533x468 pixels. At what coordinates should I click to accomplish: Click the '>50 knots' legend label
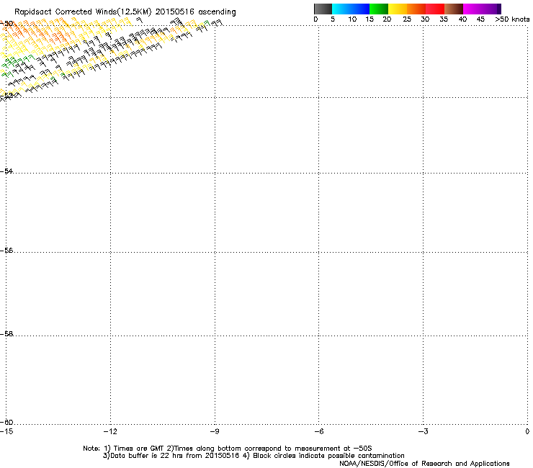click(x=512, y=19)
